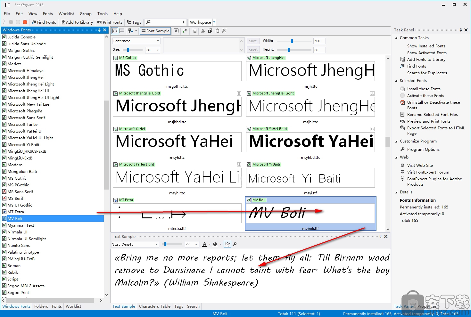Open Program Options wrench icon
471x317 pixels.
pyautogui.click(x=402, y=150)
